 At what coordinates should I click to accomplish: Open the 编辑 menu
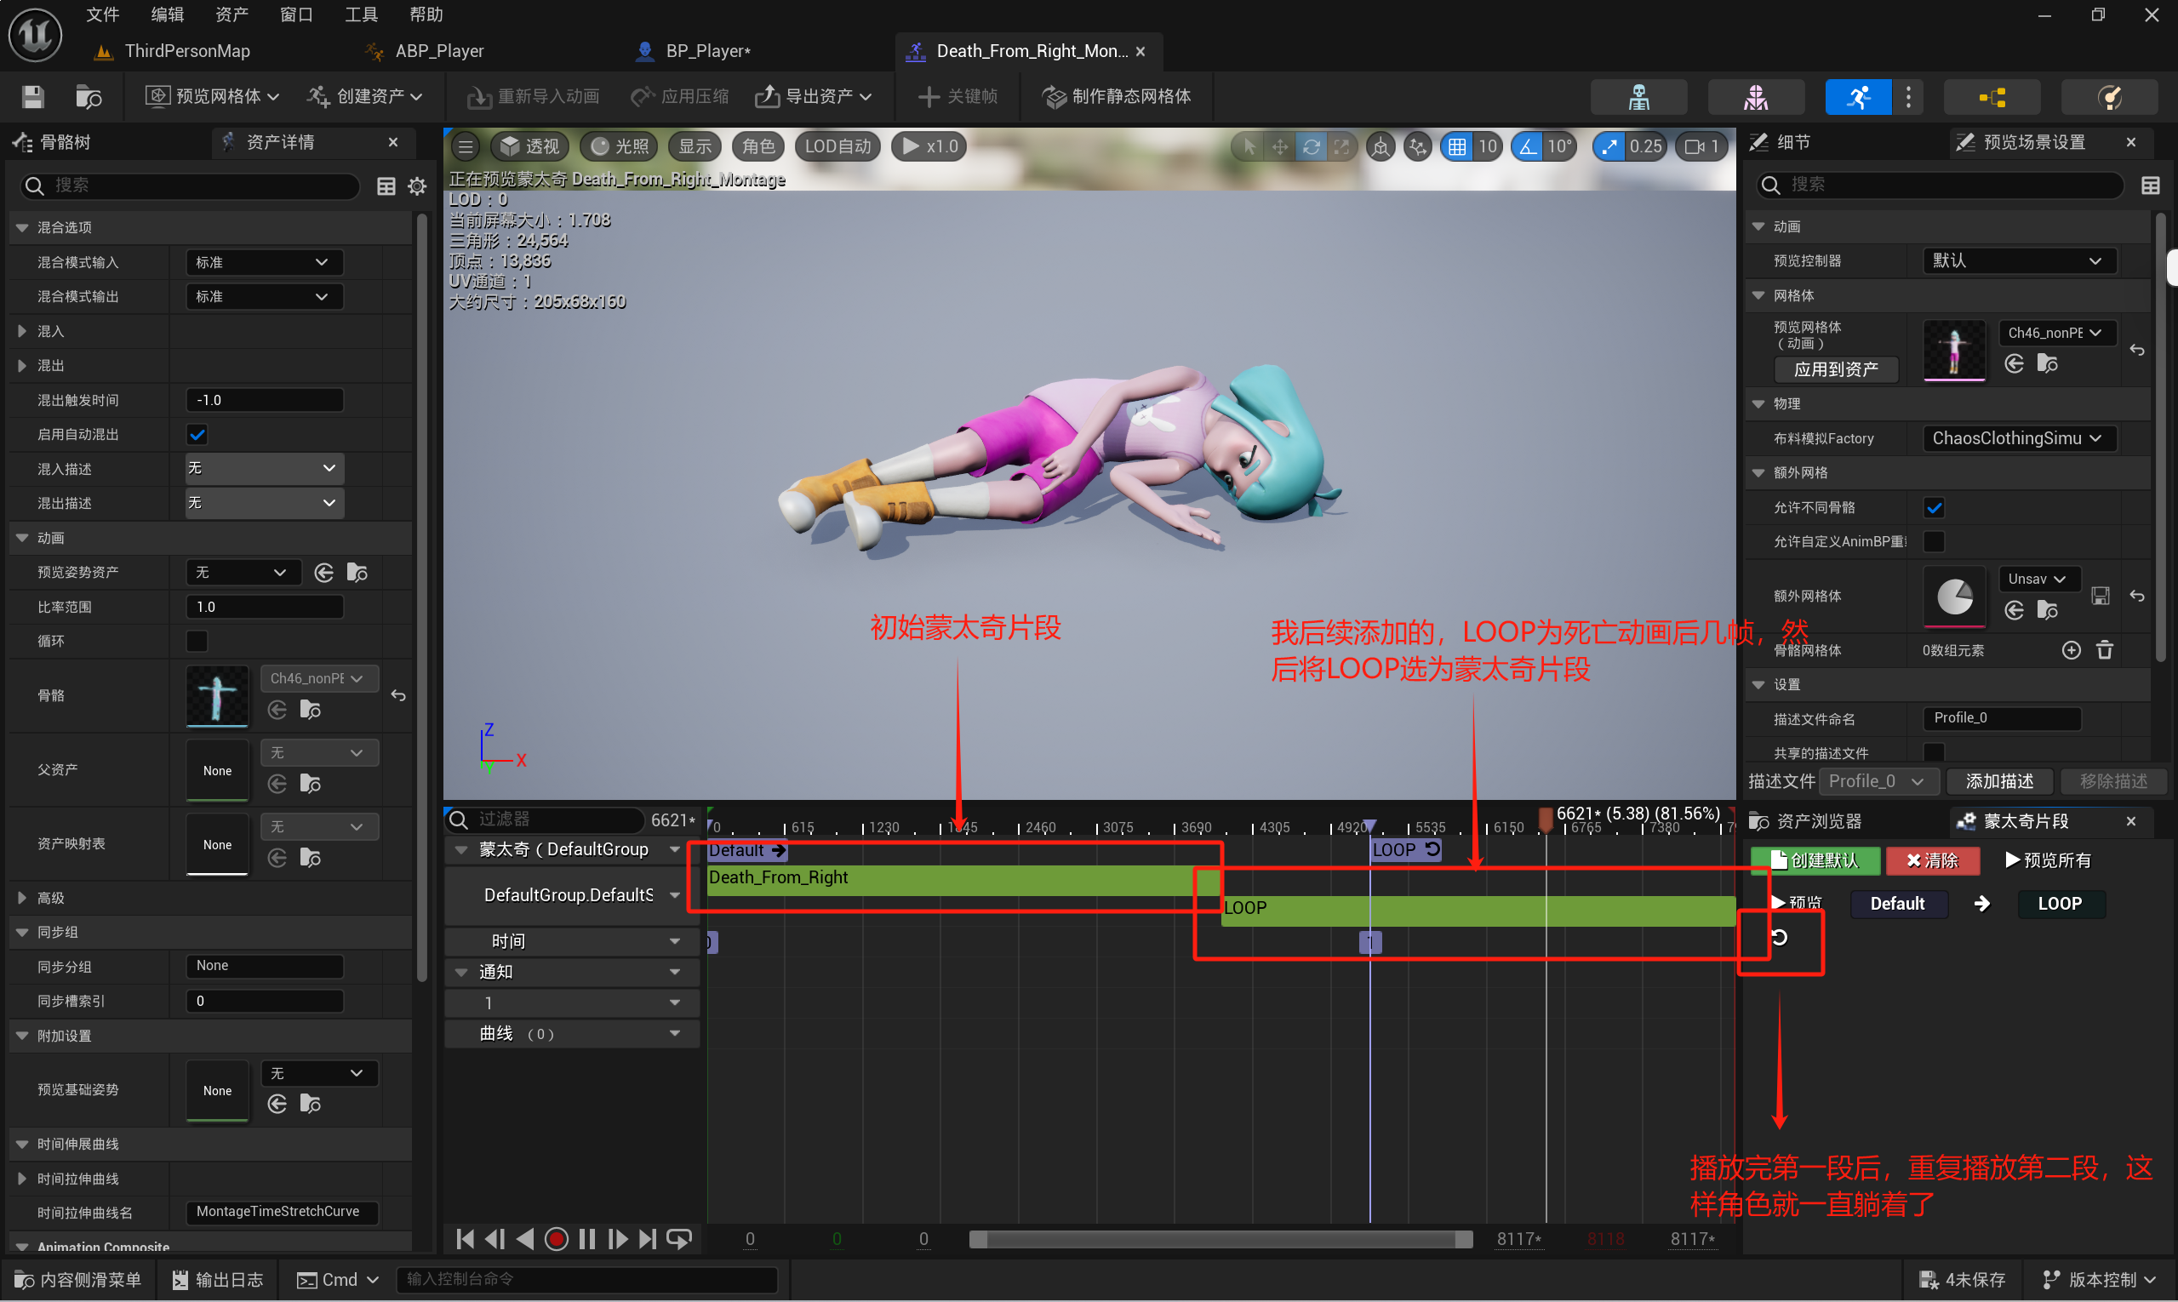tap(167, 15)
